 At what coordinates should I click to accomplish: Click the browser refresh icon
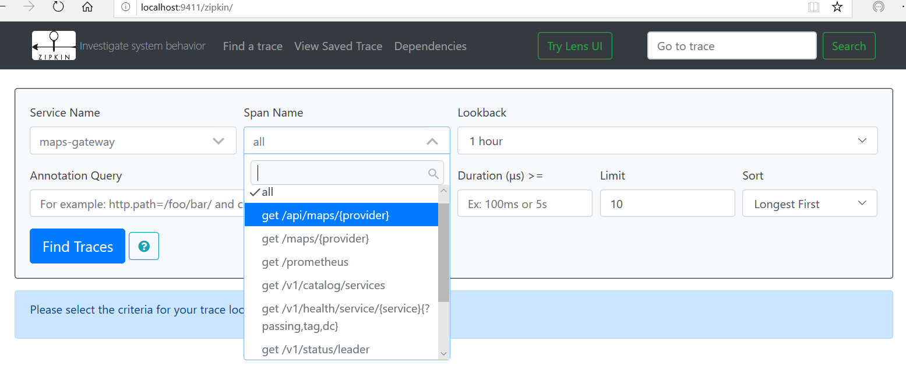coord(58,7)
